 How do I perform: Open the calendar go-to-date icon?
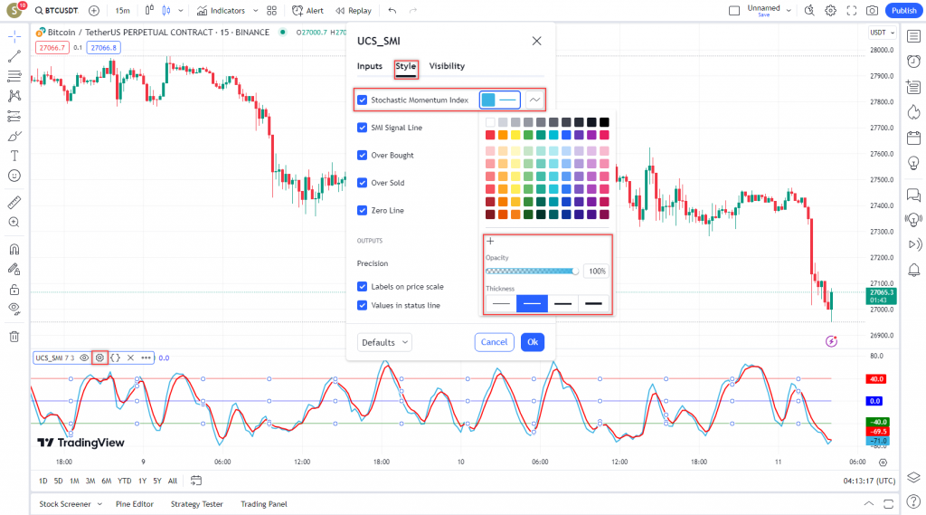(196, 481)
